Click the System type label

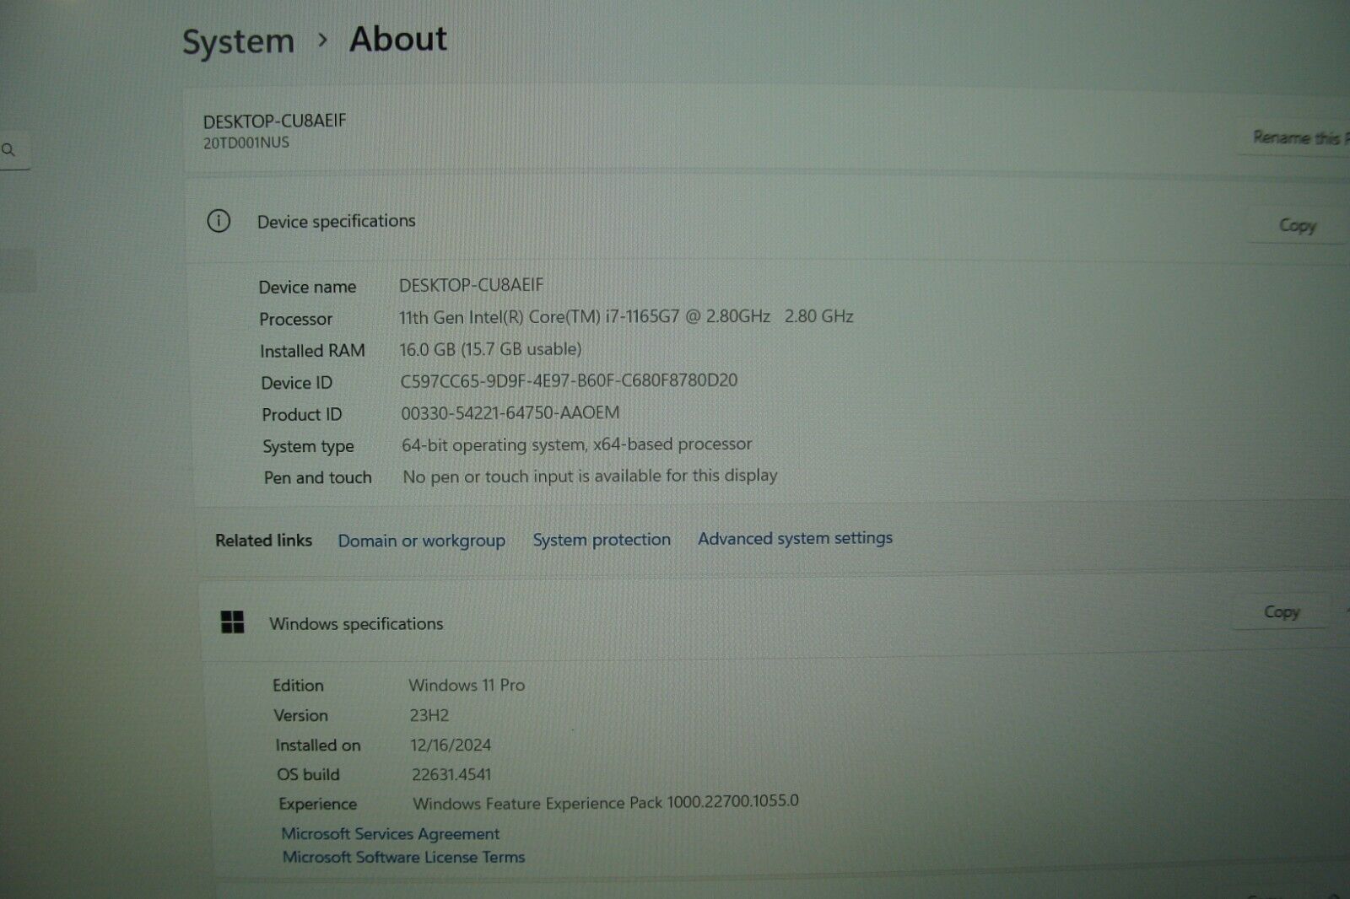pos(308,446)
